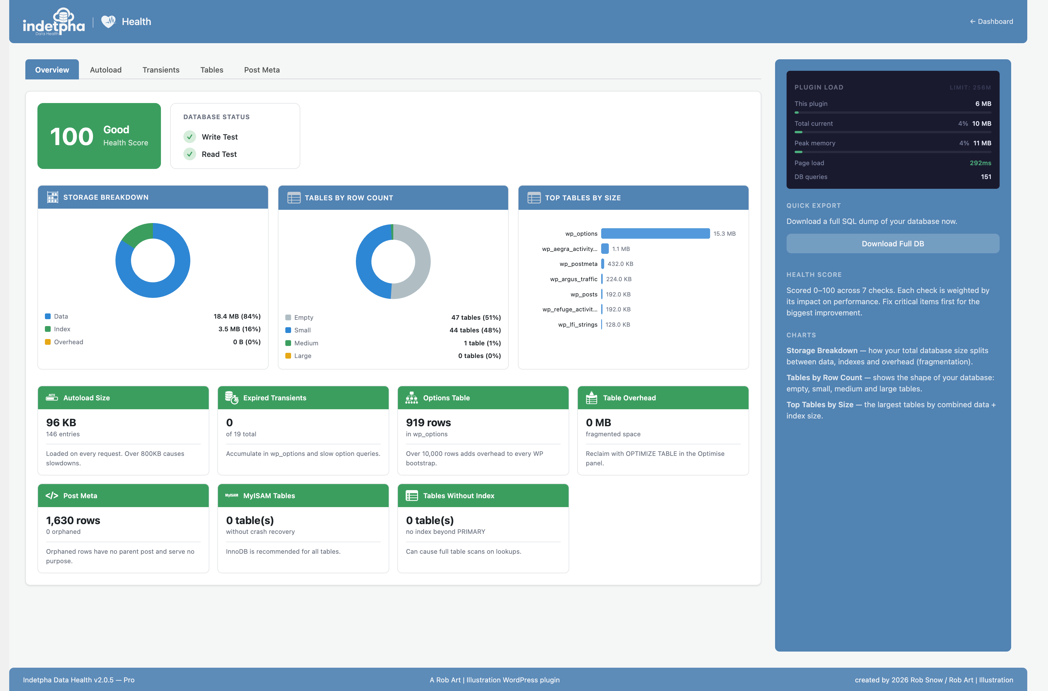This screenshot has width=1048, height=691.
Task: Click the 15.3 MB size value
Action: click(x=724, y=234)
